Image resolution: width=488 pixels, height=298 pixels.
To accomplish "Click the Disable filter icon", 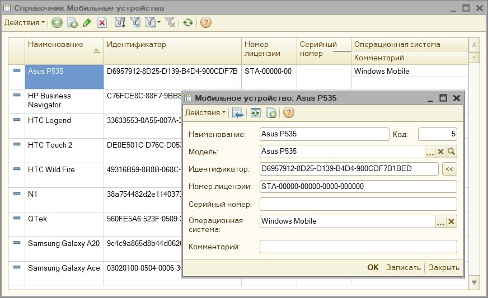I will [170, 22].
